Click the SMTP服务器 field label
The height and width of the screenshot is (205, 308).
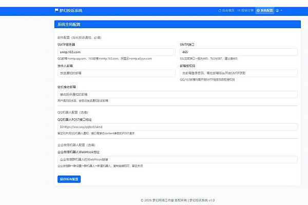[66, 45]
